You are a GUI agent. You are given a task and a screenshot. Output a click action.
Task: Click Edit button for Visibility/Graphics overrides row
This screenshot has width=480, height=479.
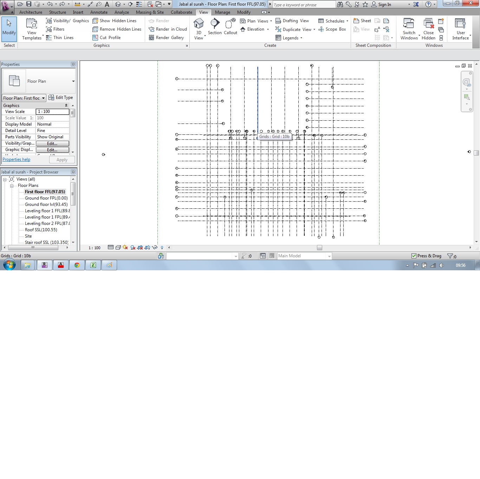(52, 144)
